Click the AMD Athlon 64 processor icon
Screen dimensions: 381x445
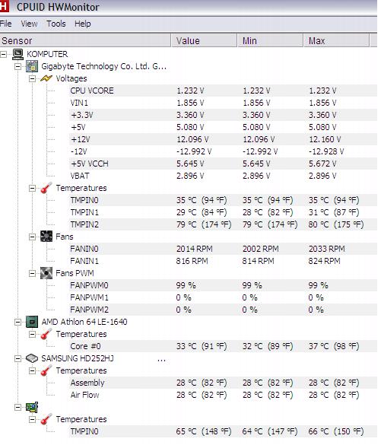point(32,322)
